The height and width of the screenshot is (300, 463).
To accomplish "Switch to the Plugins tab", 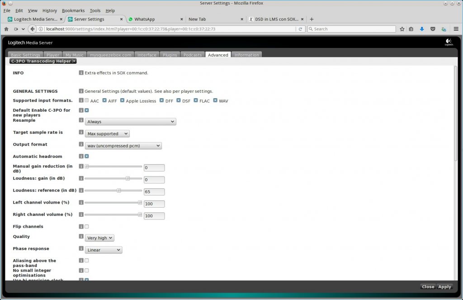I will (x=170, y=55).
